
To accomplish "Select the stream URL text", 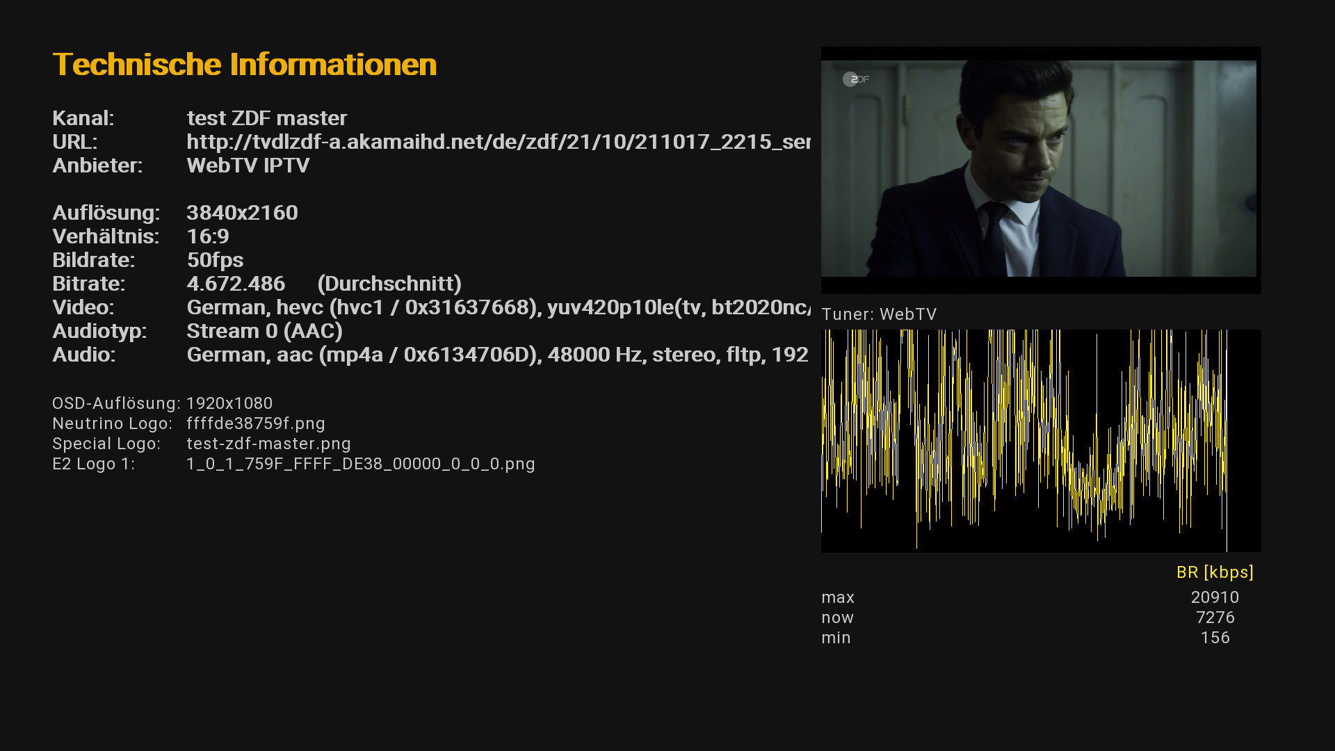I will pyautogui.click(x=498, y=142).
